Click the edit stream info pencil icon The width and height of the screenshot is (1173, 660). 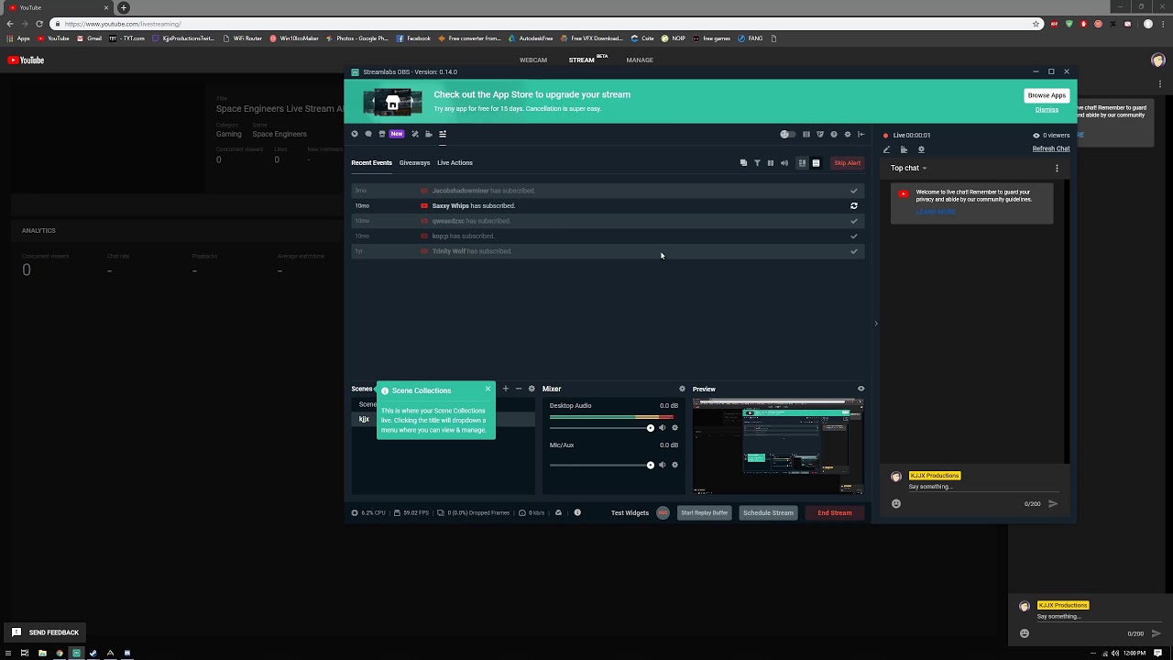click(886, 149)
